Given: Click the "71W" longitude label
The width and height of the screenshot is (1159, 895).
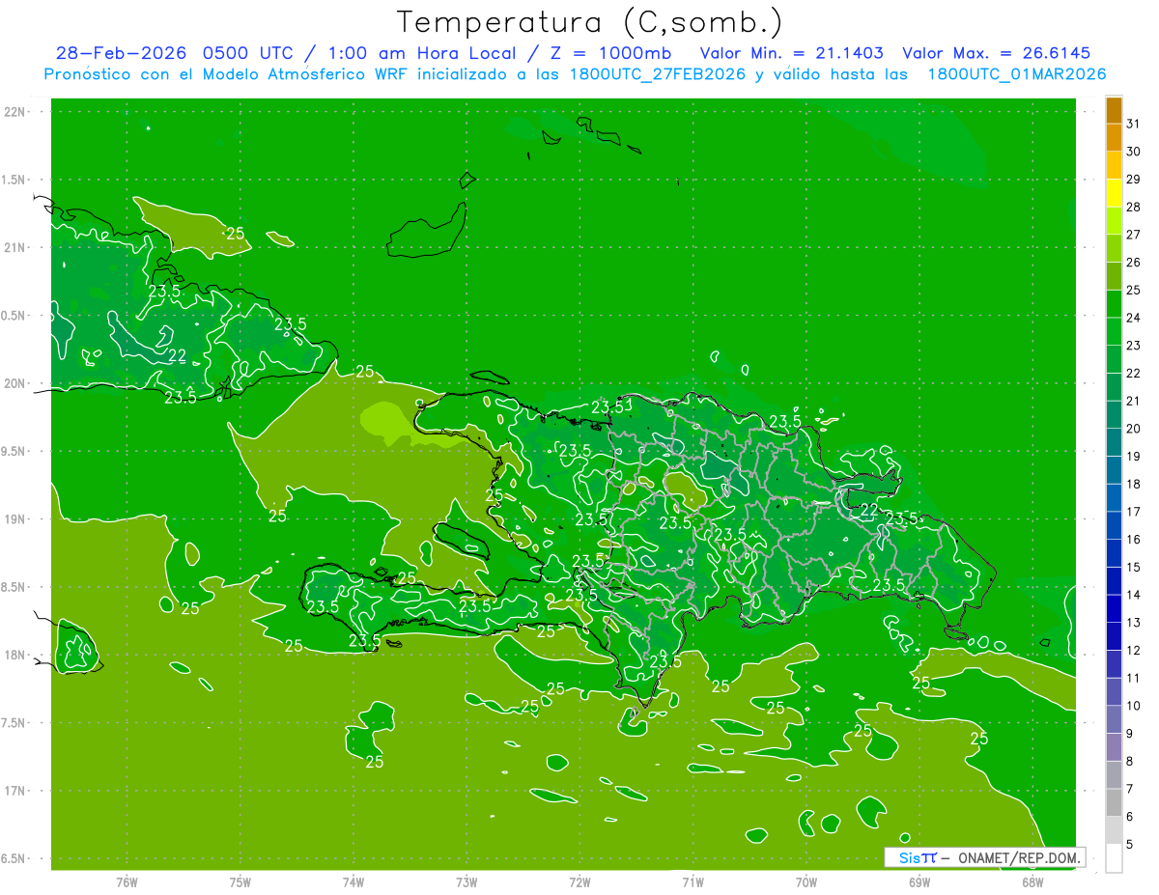Looking at the screenshot, I should tap(693, 882).
